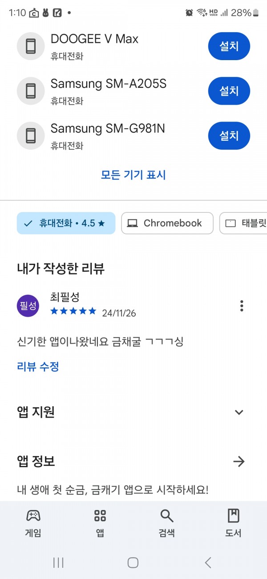Switch to the 앱 tab
The height and width of the screenshot is (579, 267).
point(100,523)
